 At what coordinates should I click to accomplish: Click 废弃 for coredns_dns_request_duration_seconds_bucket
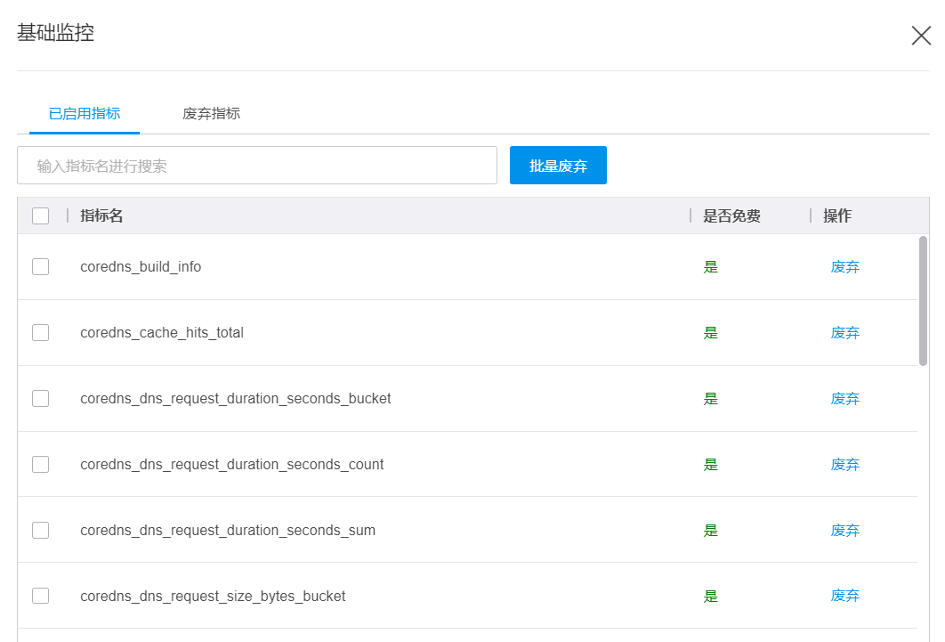(x=844, y=399)
